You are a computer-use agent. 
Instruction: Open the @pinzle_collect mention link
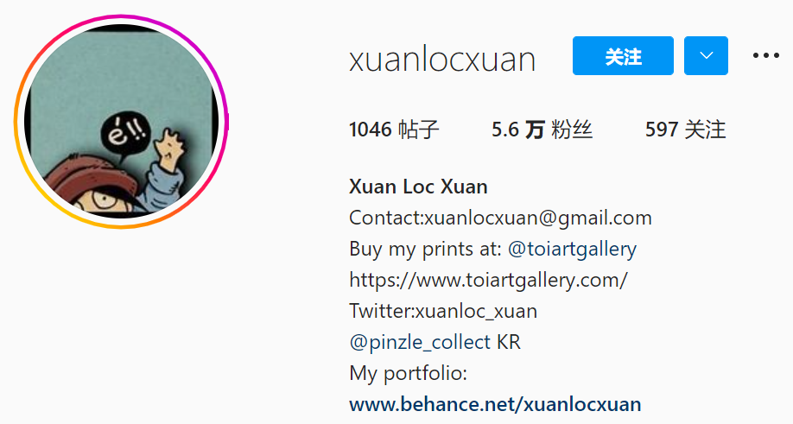(x=420, y=342)
